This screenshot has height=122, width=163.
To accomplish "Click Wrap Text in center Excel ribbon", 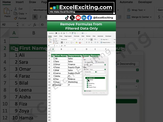I will pyautogui.click(x=105, y=40).
